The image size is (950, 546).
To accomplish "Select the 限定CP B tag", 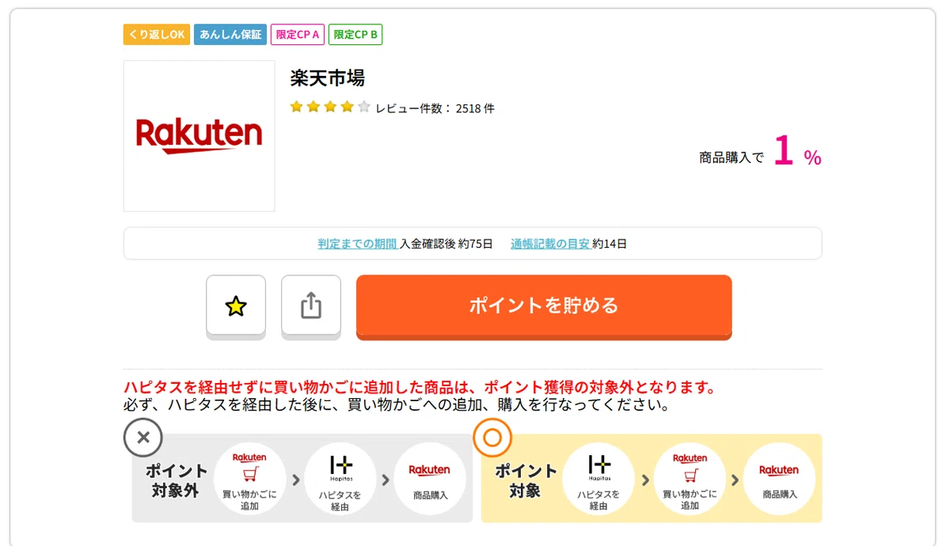I will coord(355,35).
